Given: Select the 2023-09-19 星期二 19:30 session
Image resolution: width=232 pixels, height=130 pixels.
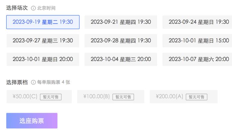Looking at the screenshot, I should (x=43, y=22).
